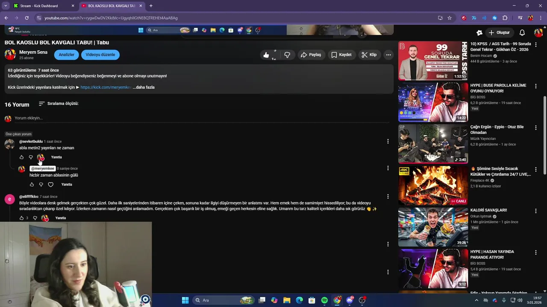Click the Shazam extension icon
Viewport: 547px width, 307px height.
click(x=494, y=18)
